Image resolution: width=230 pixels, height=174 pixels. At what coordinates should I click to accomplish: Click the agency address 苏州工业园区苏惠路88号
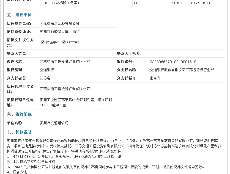(76, 103)
